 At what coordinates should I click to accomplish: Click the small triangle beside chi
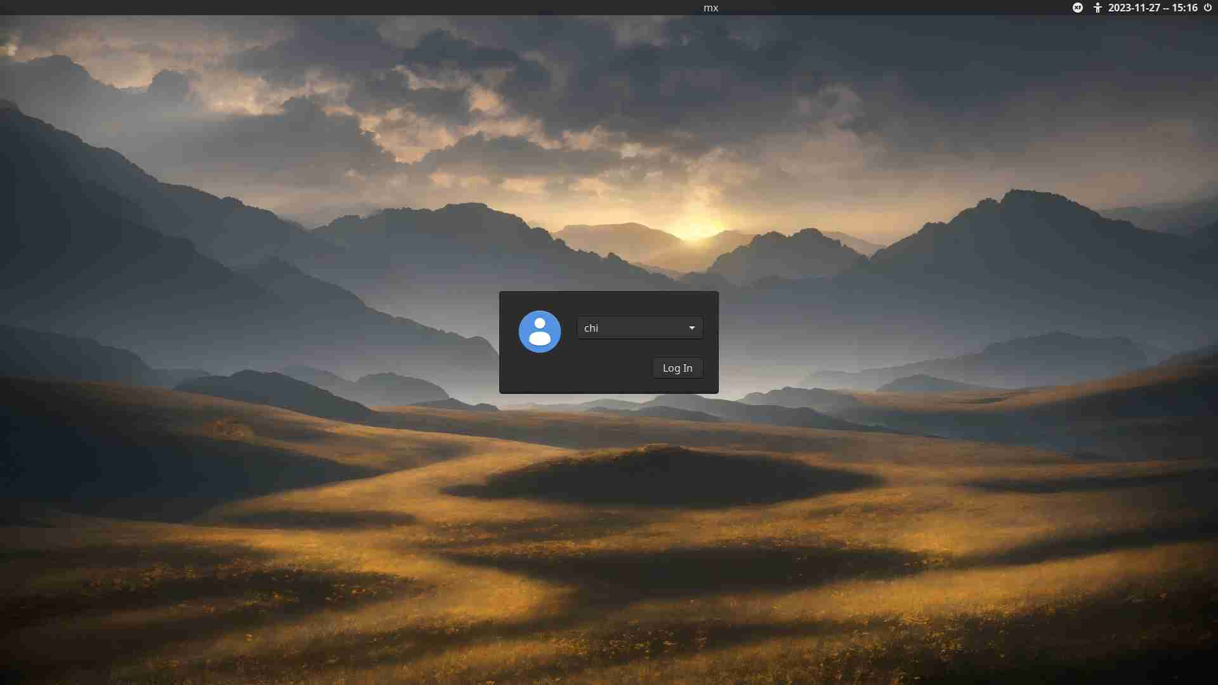click(692, 328)
